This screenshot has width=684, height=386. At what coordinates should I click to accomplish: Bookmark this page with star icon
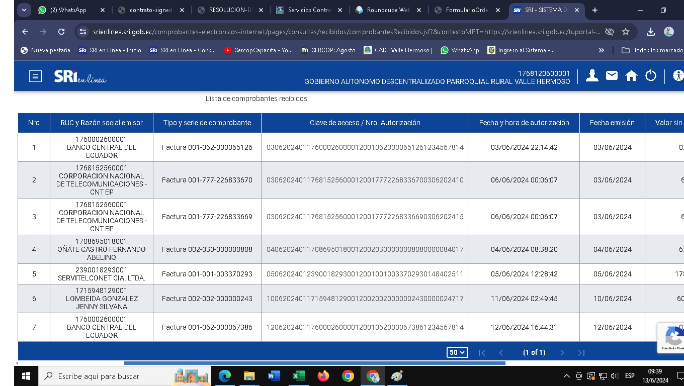[x=626, y=32]
